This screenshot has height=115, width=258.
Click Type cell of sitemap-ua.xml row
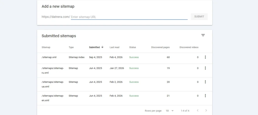click(x=73, y=82)
